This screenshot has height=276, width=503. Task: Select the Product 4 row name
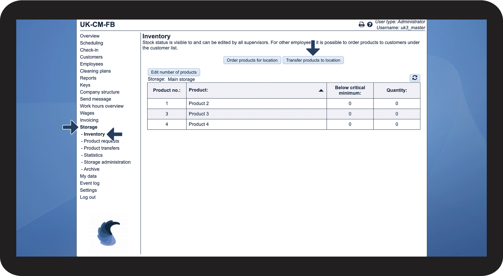point(199,124)
